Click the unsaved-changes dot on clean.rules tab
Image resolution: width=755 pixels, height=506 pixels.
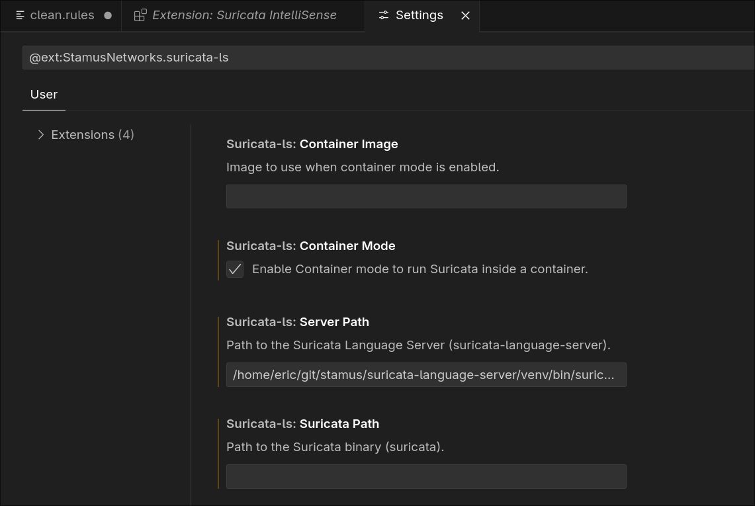pyautogui.click(x=107, y=15)
